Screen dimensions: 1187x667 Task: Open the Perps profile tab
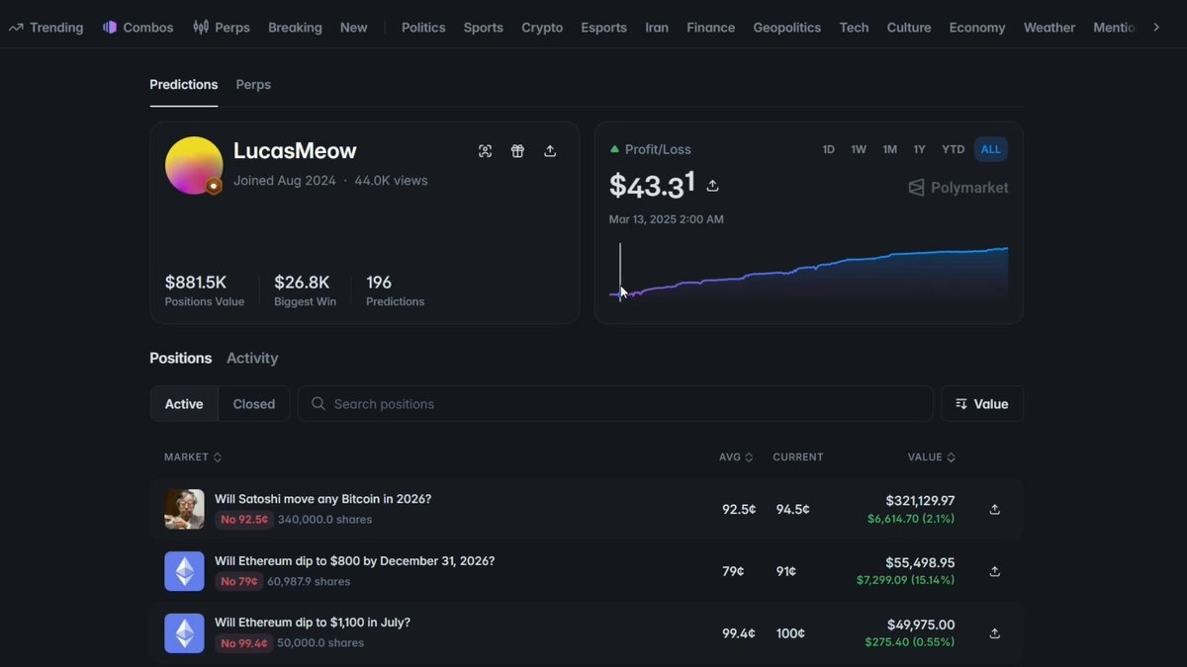click(253, 85)
